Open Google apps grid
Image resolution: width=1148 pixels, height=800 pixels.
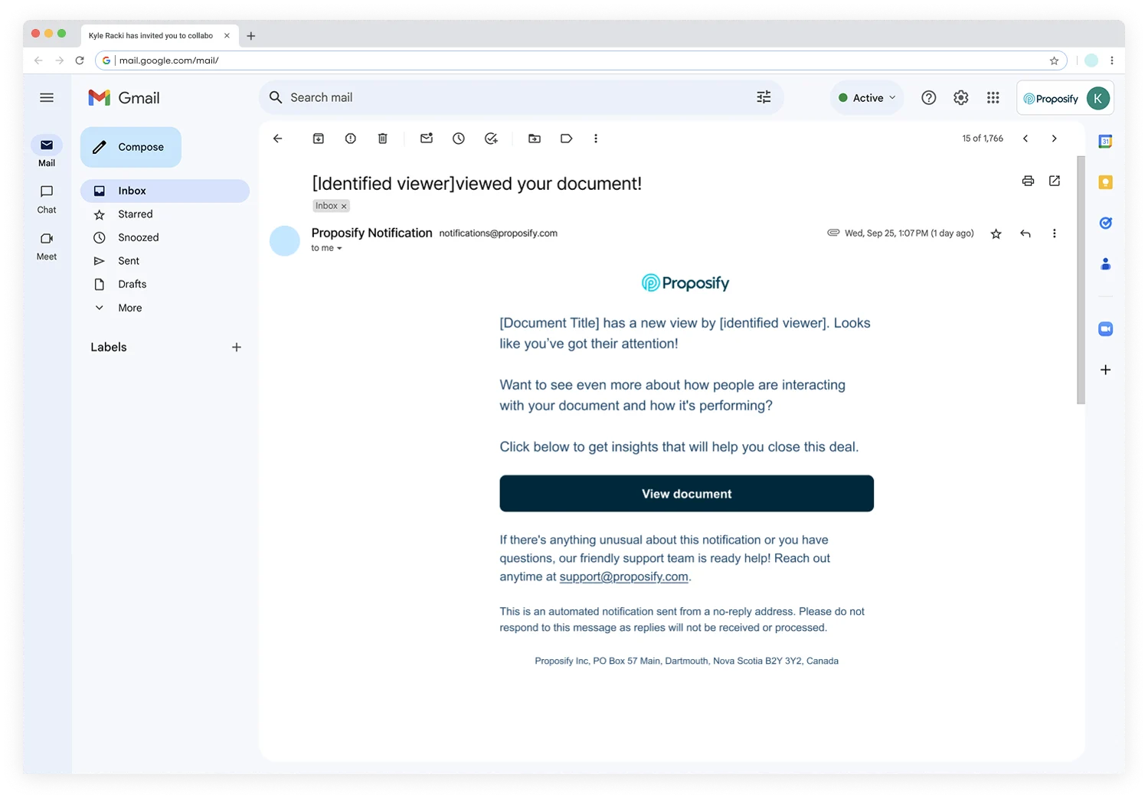tap(993, 97)
